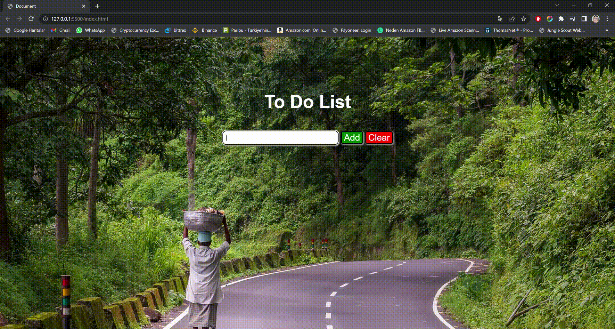Open the tab search dropdown arrow
This screenshot has height=329, width=615.
[x=557, y=5]
